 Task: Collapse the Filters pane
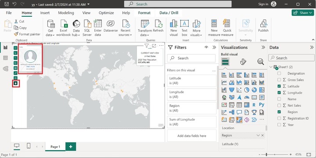[x=214, y=47]
